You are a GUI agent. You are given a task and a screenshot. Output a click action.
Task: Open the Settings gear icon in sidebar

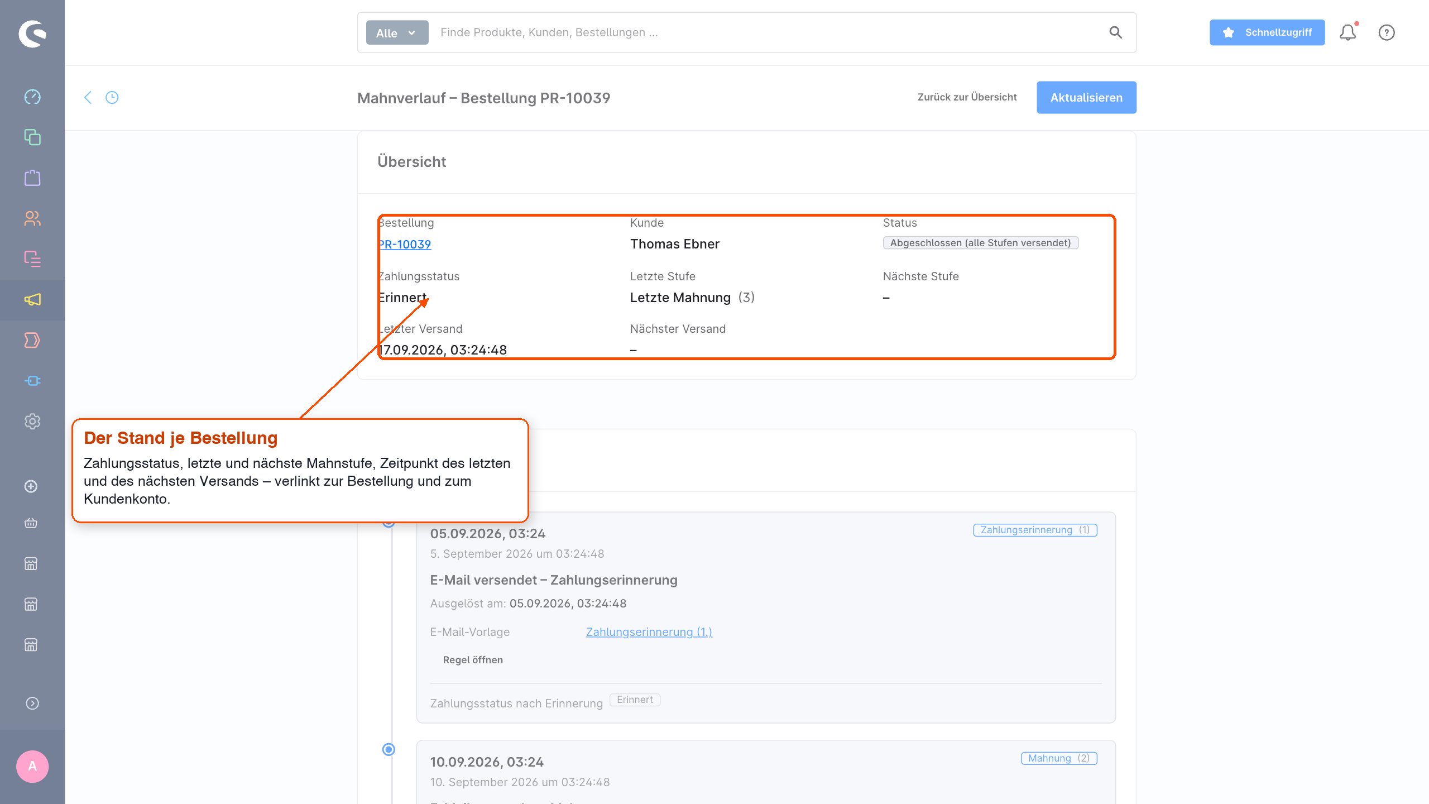click(32, 422)
